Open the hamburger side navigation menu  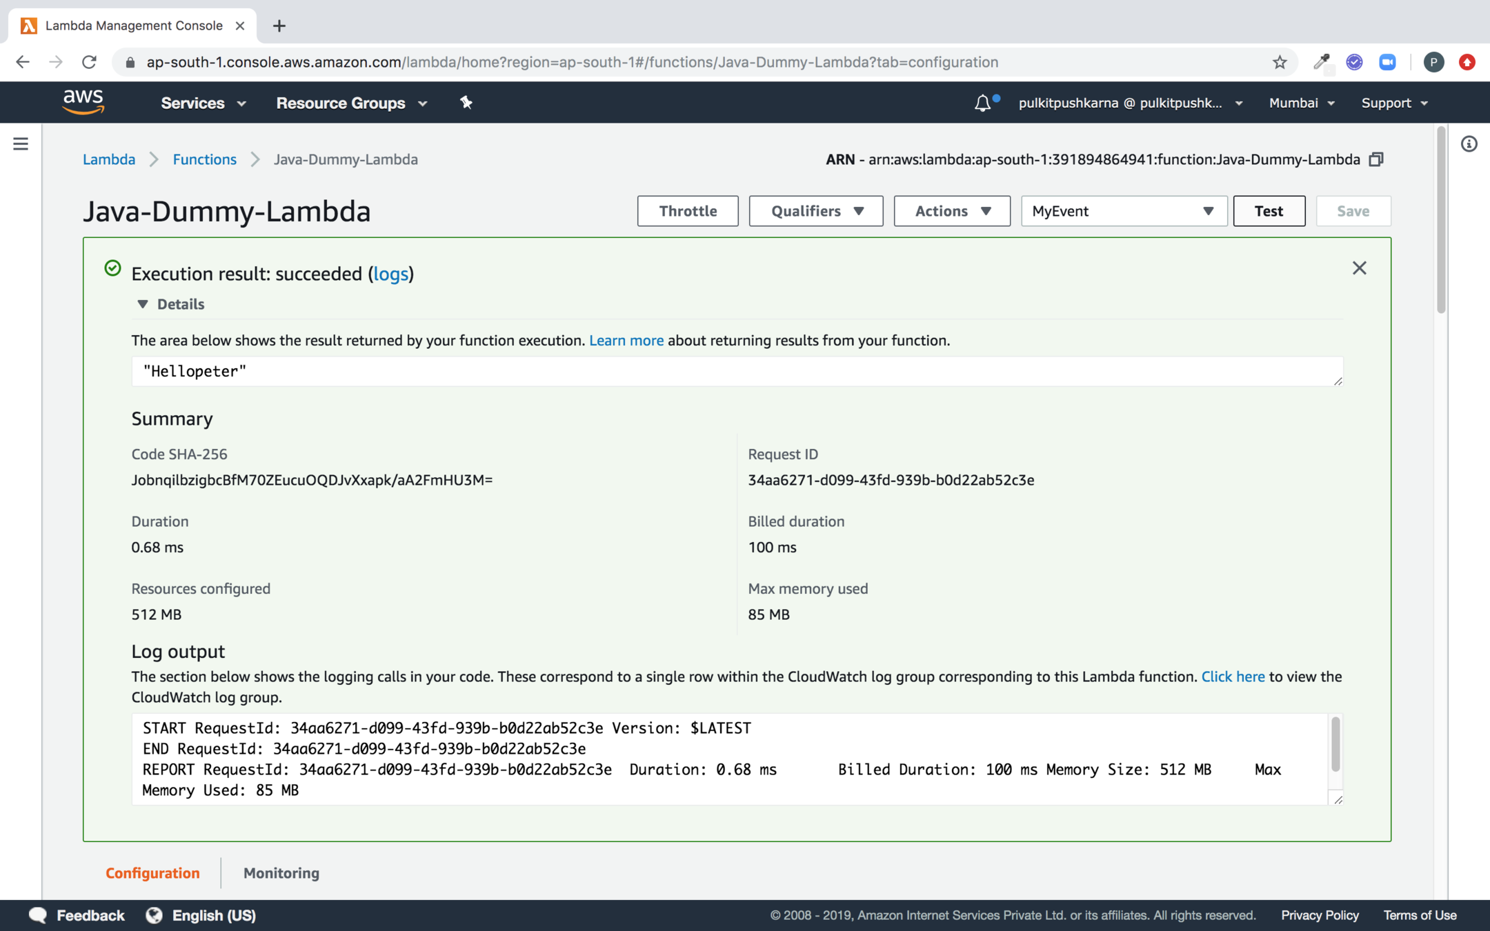21,143
